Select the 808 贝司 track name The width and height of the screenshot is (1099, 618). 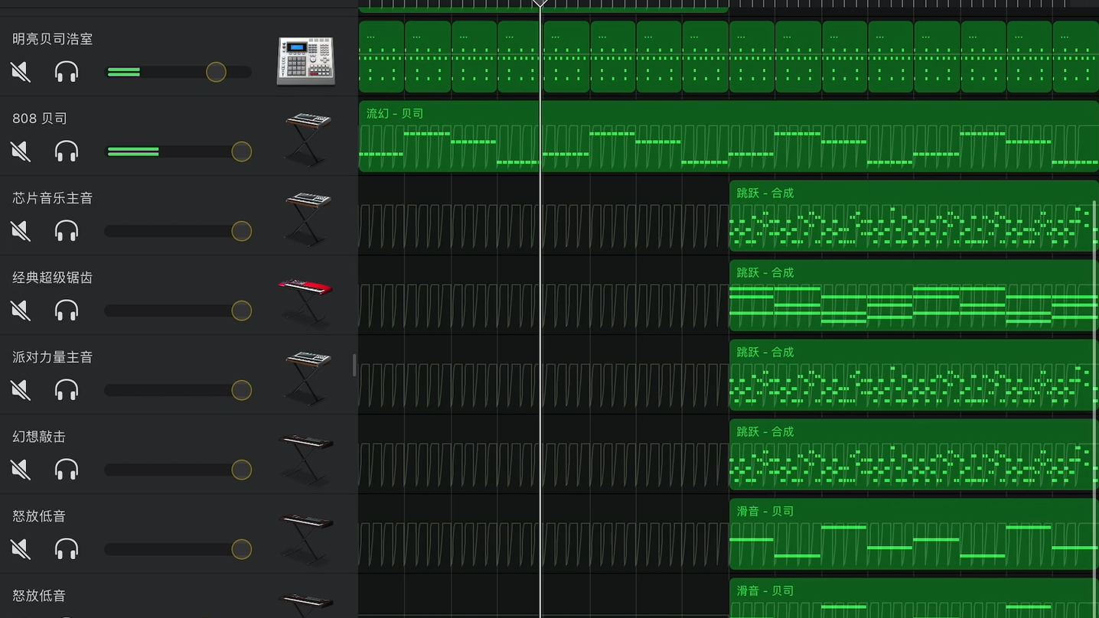(40, 119)
